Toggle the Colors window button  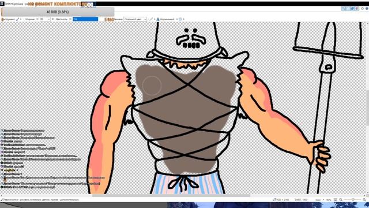tap(357, 9)
